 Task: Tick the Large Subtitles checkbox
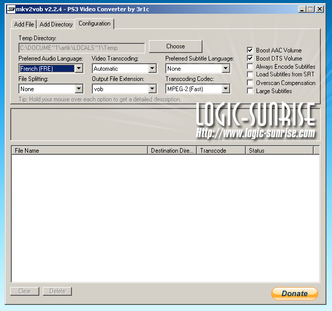coord(250,91)
